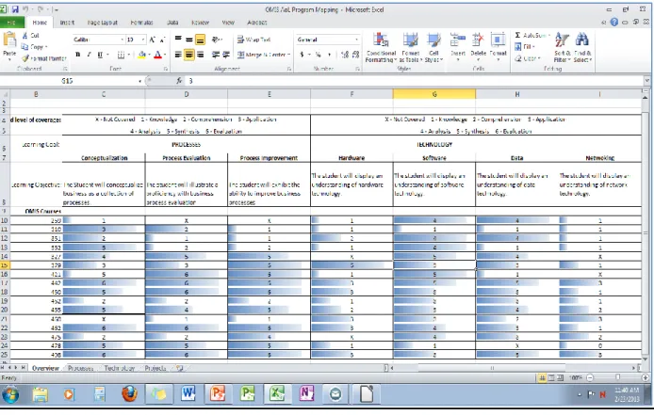Open Word from the taskbar
Viewport: 654px width, 415px height.
point(188,393)
